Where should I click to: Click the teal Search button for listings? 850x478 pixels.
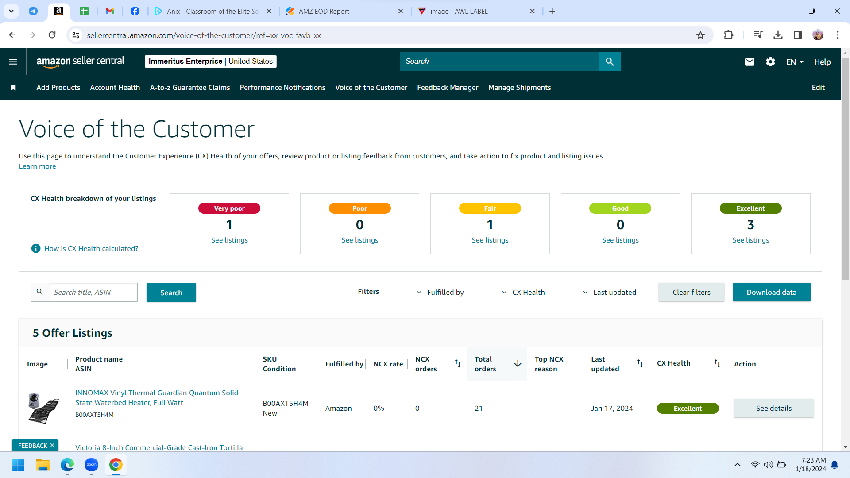(171, 293)
